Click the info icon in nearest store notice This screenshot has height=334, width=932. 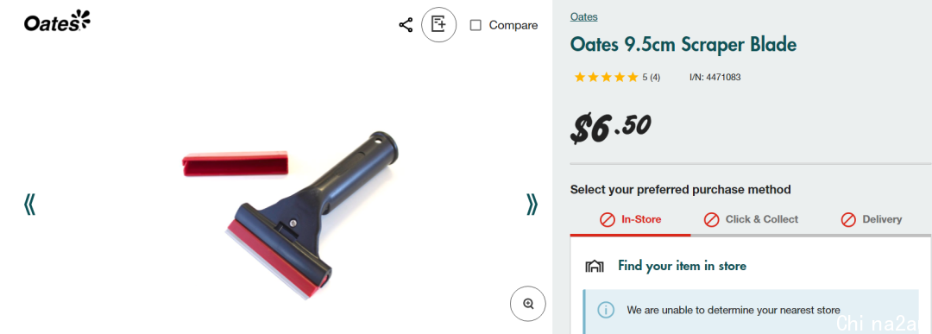(x=606, y=310)
